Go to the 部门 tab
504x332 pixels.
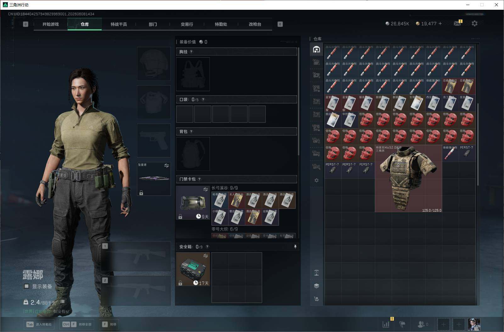pos(153,24)
